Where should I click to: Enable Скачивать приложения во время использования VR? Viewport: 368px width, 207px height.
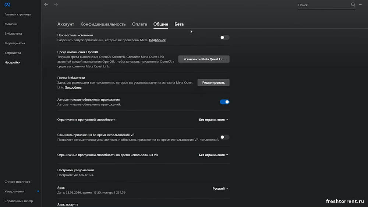tap(224, 137)
